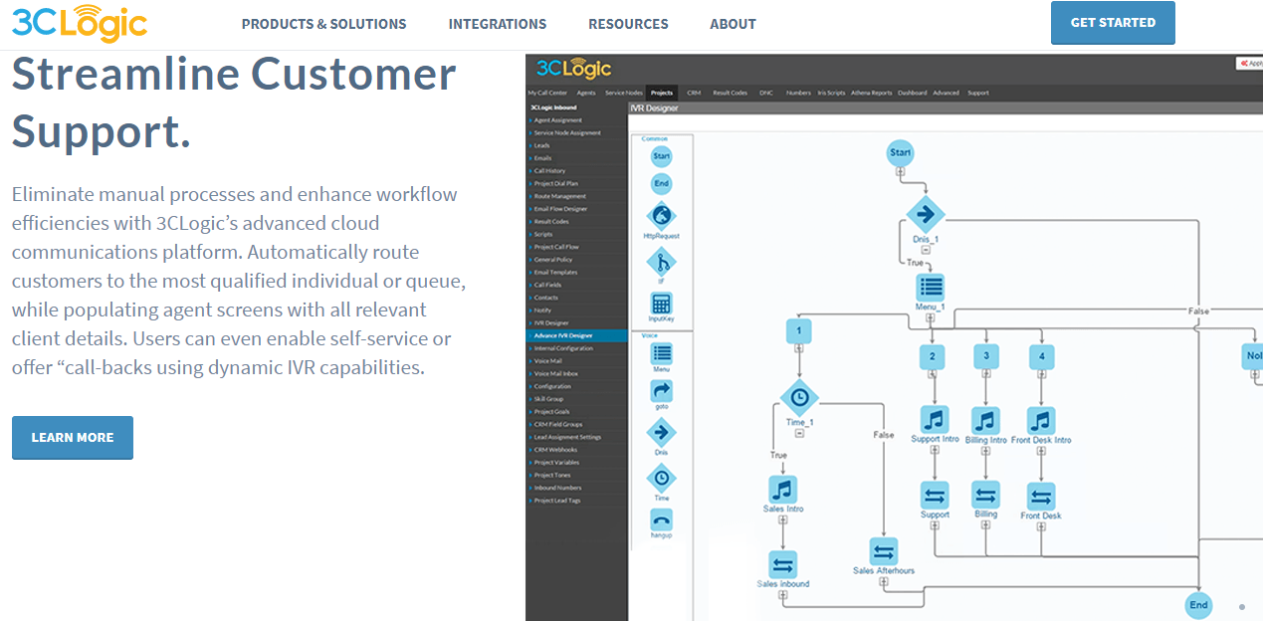
Task: Select menu option node 1 on the canvas
Action: coord(798,330)
